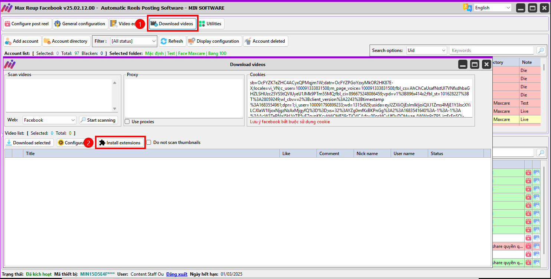Click magnifier button beside Keywords field

point(541,50)
